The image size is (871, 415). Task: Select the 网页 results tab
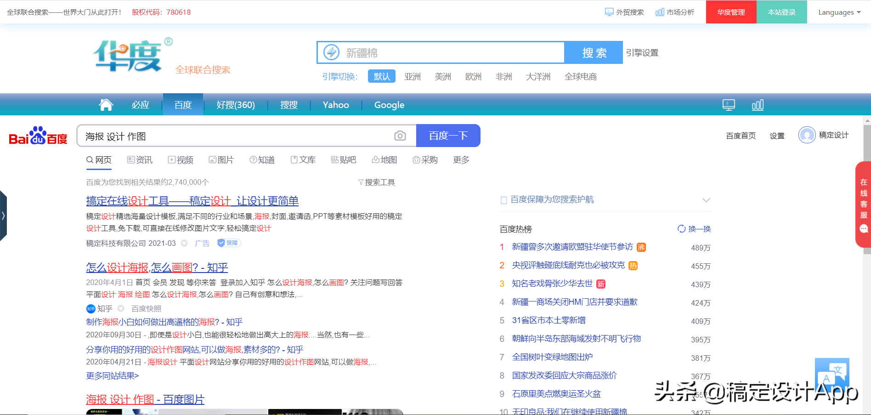tap(99, 160)
